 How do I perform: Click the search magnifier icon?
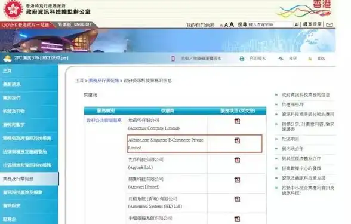(296, 24)
